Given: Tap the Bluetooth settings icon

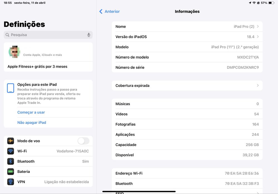Looking at the screenshot, I should [11, 162].
